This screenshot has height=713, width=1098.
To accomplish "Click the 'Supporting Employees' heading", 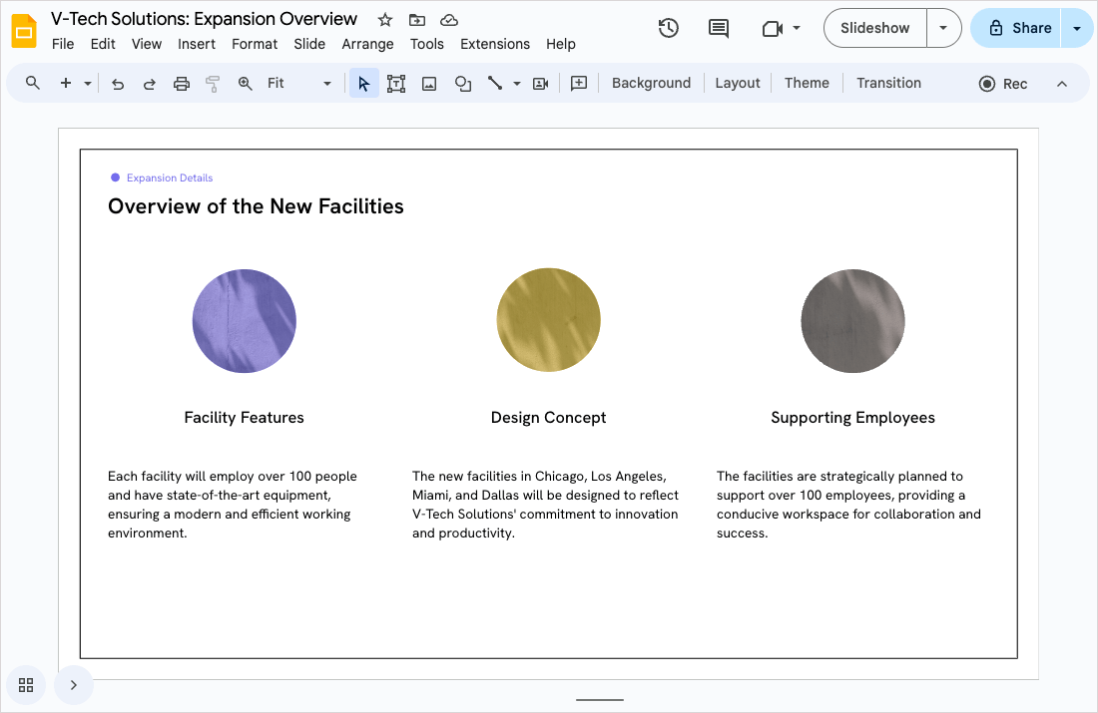I will click(852, 418).
